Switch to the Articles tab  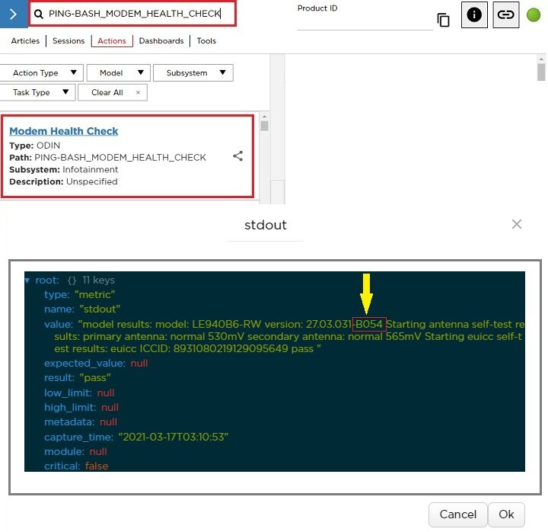point(25,41)
